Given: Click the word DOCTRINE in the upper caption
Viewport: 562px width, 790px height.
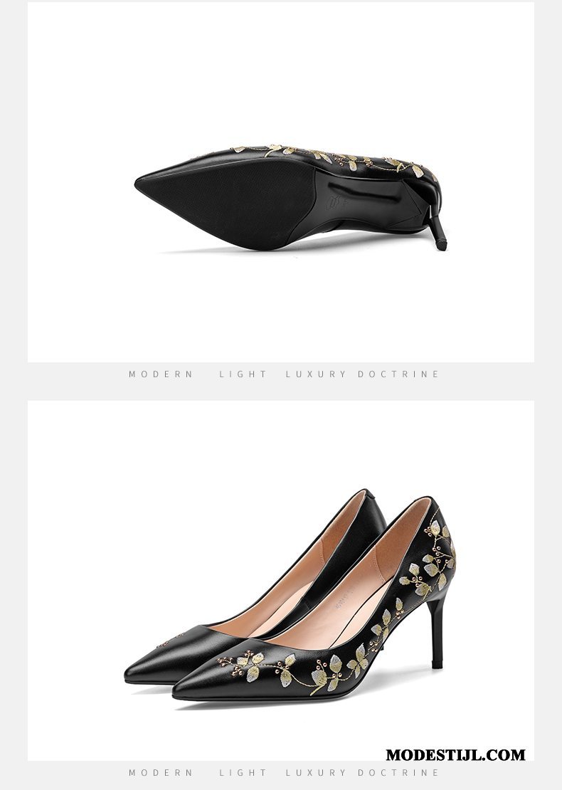Looking at the screenshot, I should [x=398, y=374].
